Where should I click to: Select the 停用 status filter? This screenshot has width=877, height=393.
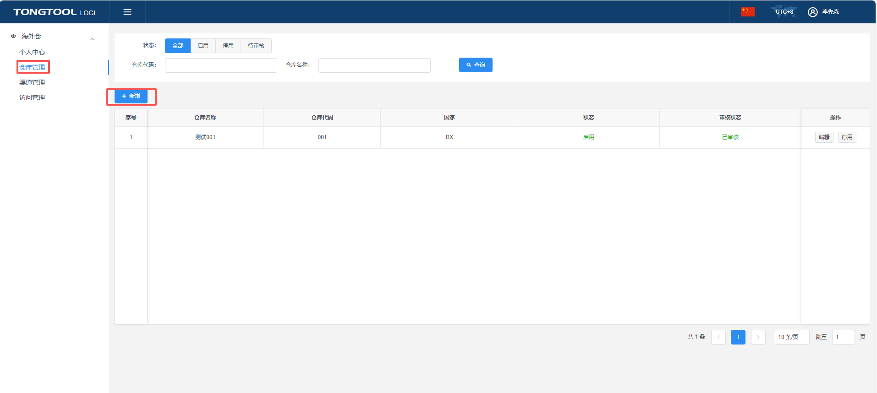(228, 46)
